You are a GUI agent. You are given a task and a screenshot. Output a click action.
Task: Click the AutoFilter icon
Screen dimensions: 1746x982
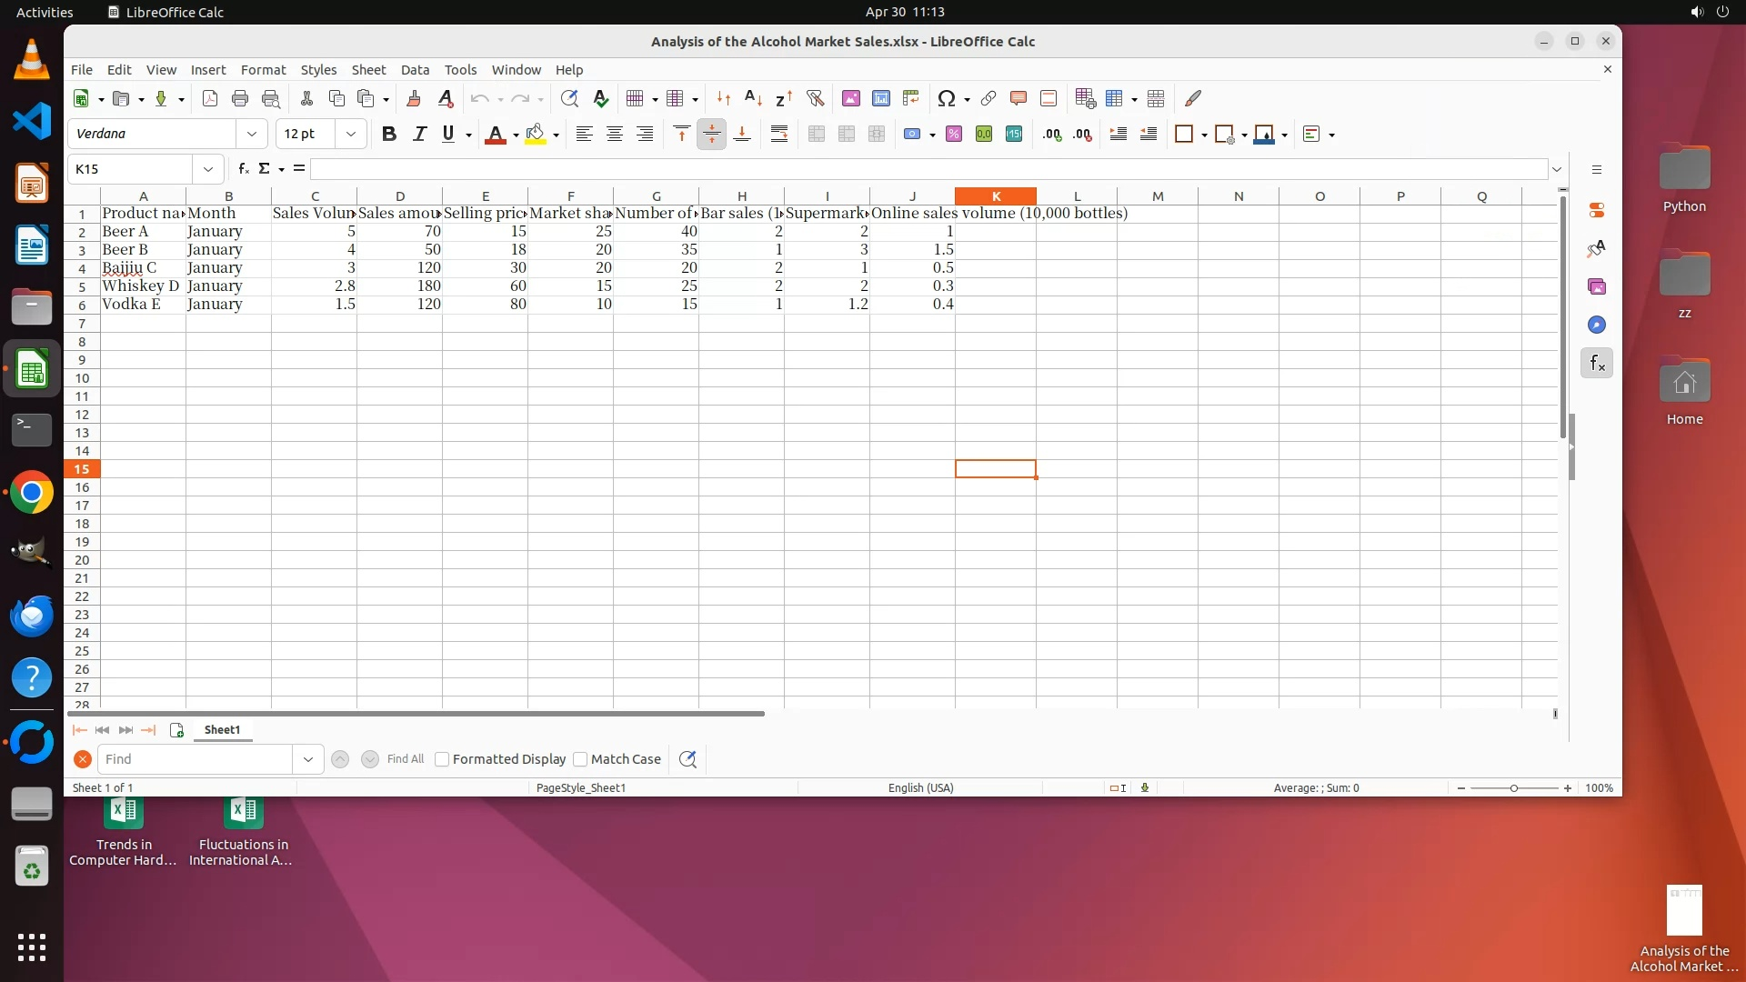[x=815, y=98]
